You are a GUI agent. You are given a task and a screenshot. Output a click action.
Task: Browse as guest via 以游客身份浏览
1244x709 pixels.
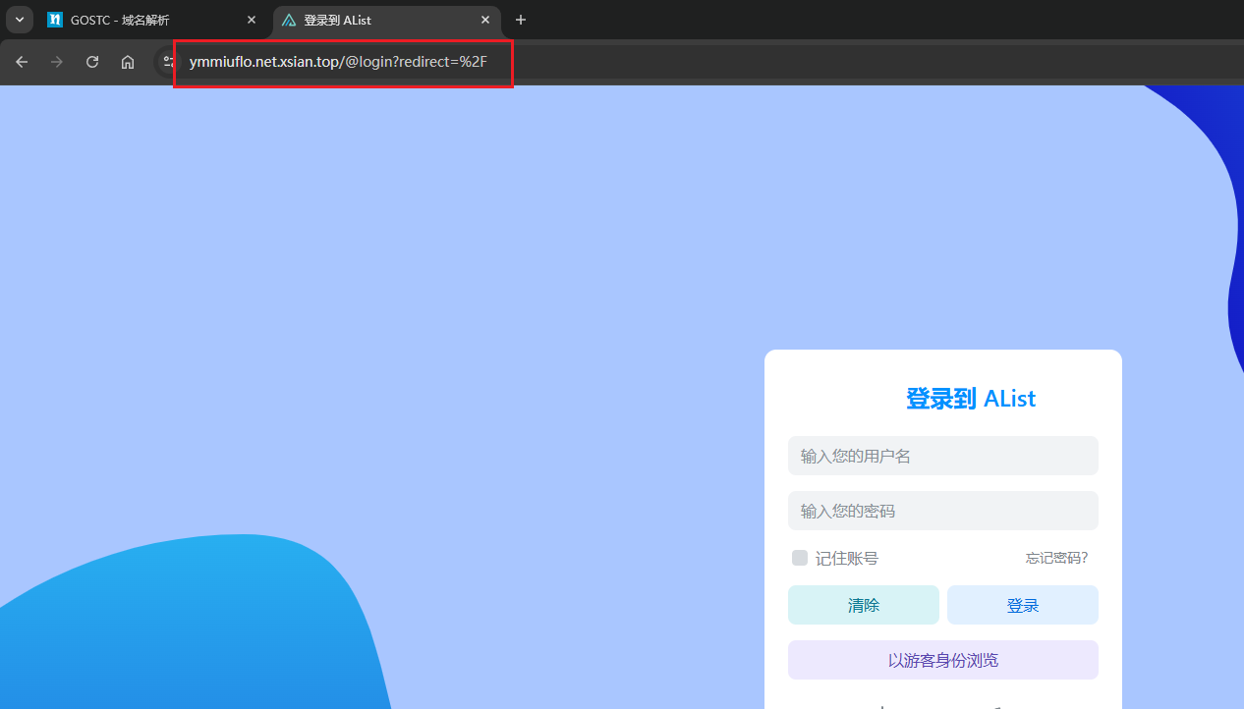tap(943, 660)
